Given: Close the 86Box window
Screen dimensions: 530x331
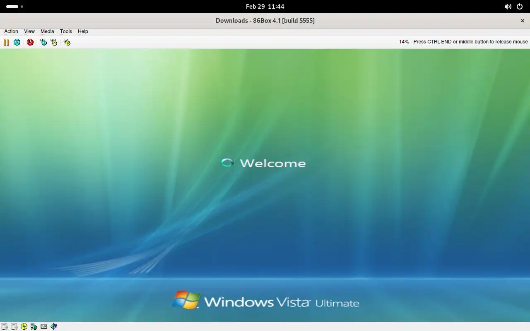Looking at the screenshot, I should point(522,21).
